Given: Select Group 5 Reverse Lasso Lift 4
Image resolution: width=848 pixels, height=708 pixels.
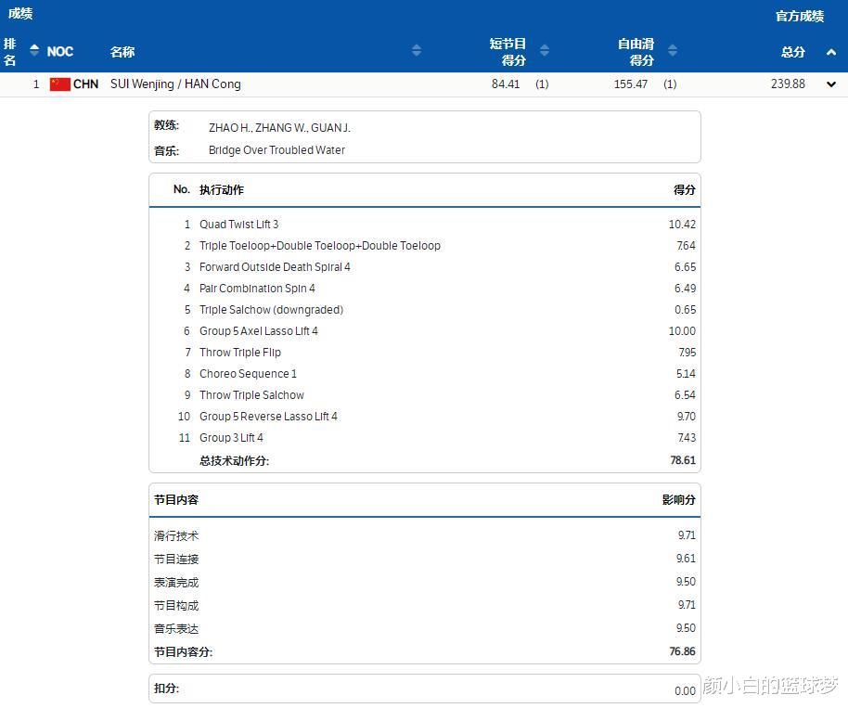Looking at the screenshot, I should (x=425, y=417).
